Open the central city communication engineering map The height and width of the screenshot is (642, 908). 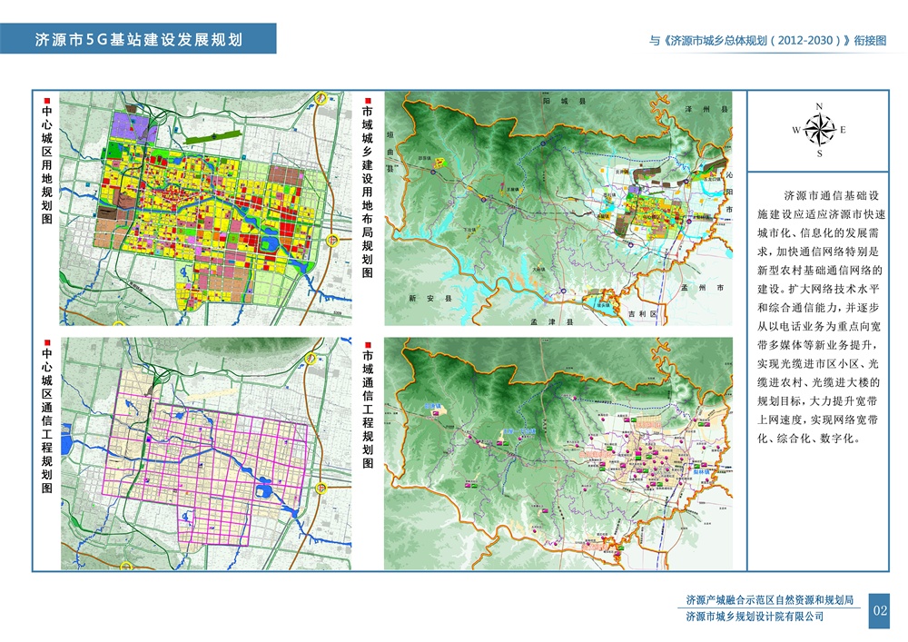206,453
